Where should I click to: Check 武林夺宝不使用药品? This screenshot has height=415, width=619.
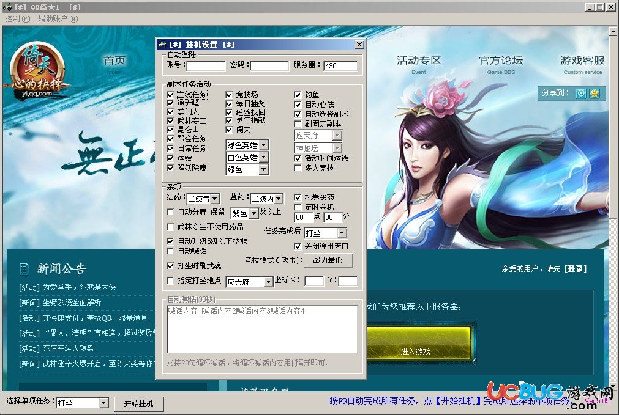[170, 227]
